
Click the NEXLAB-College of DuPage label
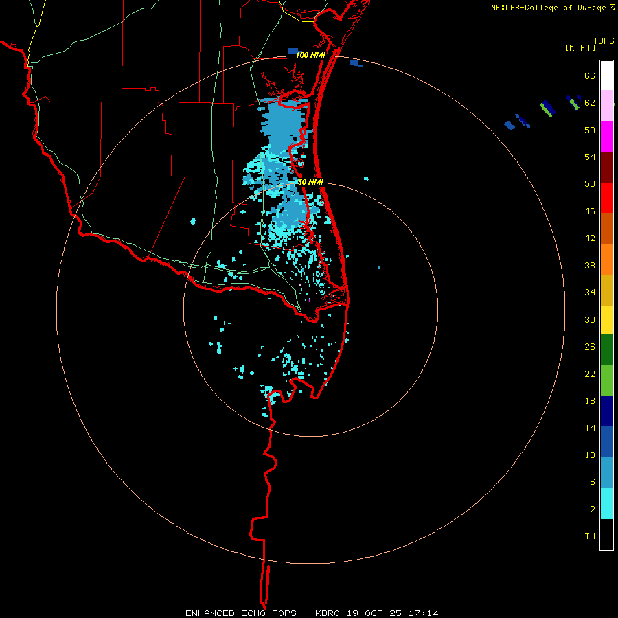[549, 8]
